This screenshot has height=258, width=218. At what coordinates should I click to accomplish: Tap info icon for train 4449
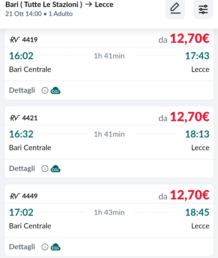coord(45,247)
